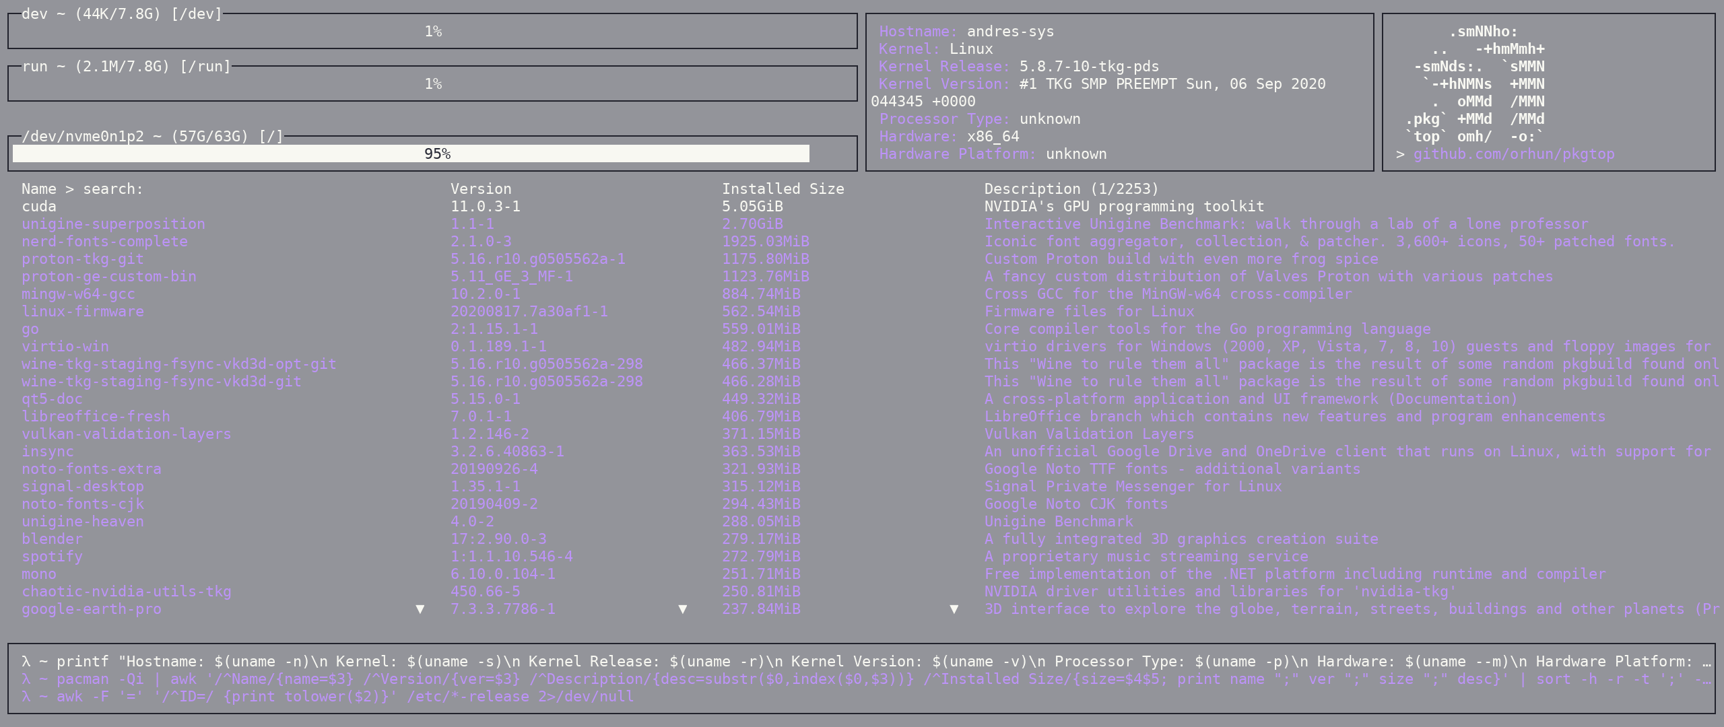Image resolution: width=1724 pixels, height=727 pixels.
Task: Select the nerd-fonts-complete package entry
Action: [104, 242]
